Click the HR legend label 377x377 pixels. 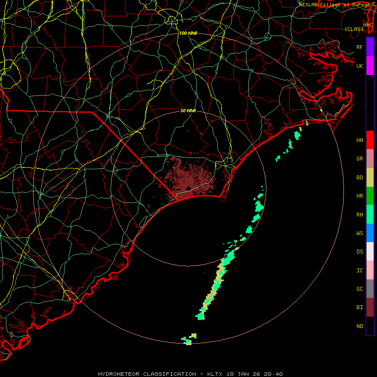[x=359, y=196]
